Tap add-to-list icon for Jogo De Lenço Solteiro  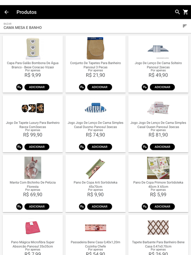145,87
